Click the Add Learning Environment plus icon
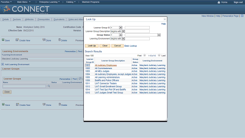The image size is (245, 138). pyautogui.click(x=3, y=64)
